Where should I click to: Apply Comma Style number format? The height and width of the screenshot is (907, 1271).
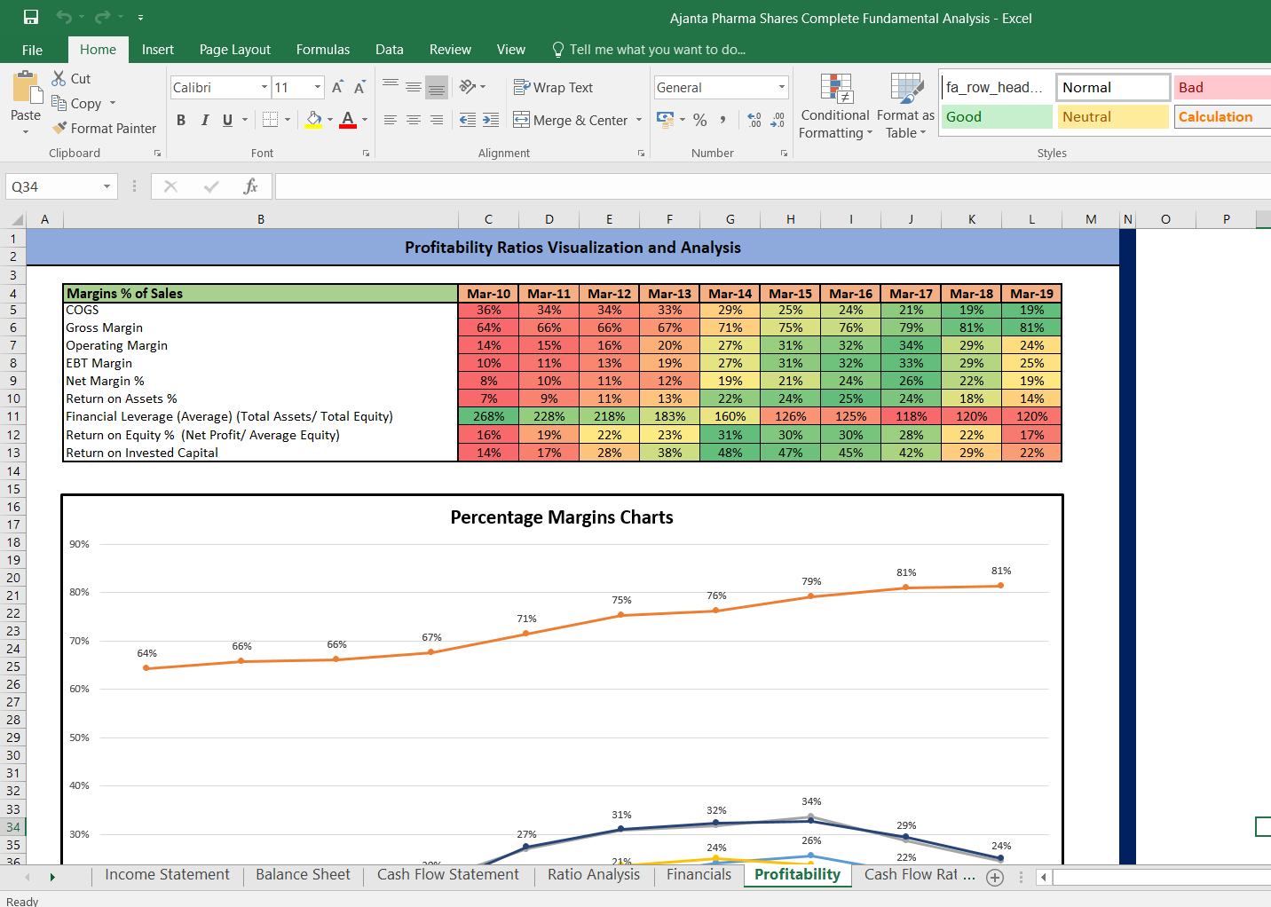(723, 120)
